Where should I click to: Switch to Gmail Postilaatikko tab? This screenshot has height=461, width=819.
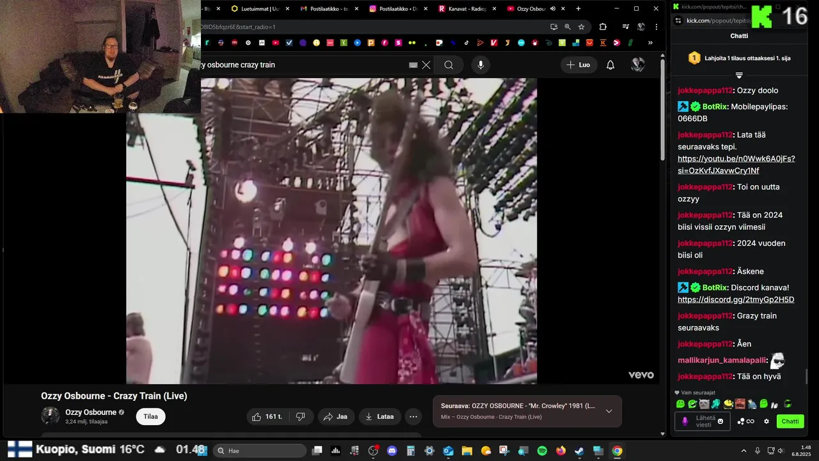(328, 9)
